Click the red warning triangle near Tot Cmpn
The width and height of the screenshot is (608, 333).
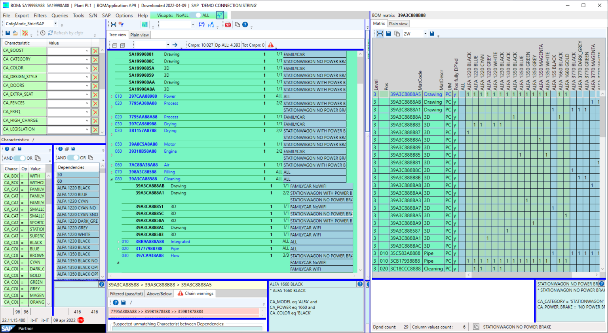[x=271, y=45]
